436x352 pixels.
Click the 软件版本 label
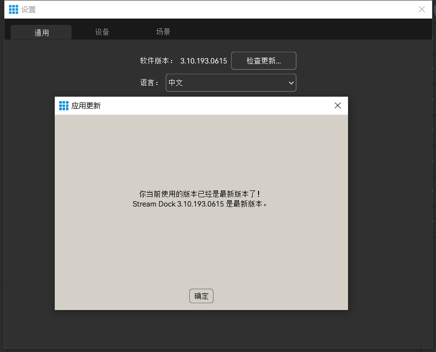156,61
